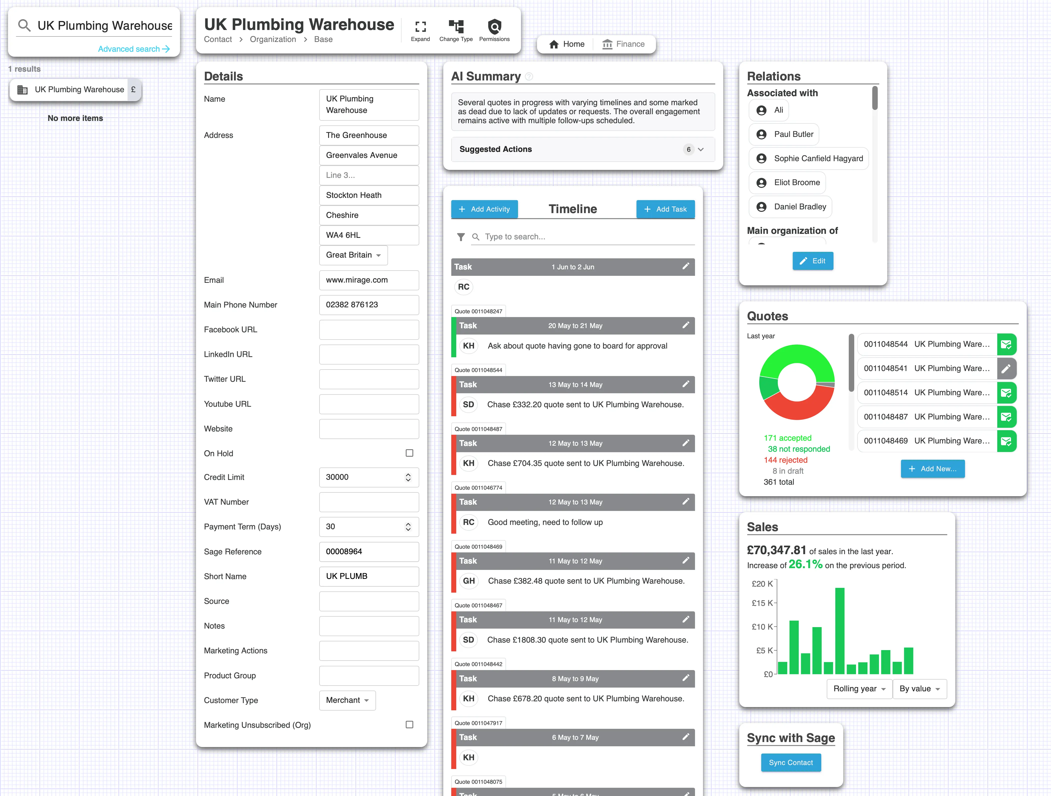Open the Rolling year dropdown

(x=859, y=689)
